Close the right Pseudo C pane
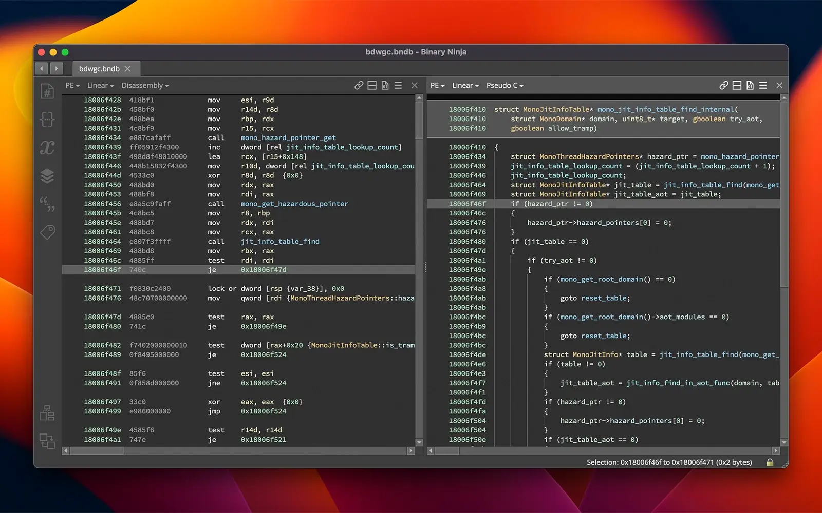 tap(779, 86)
